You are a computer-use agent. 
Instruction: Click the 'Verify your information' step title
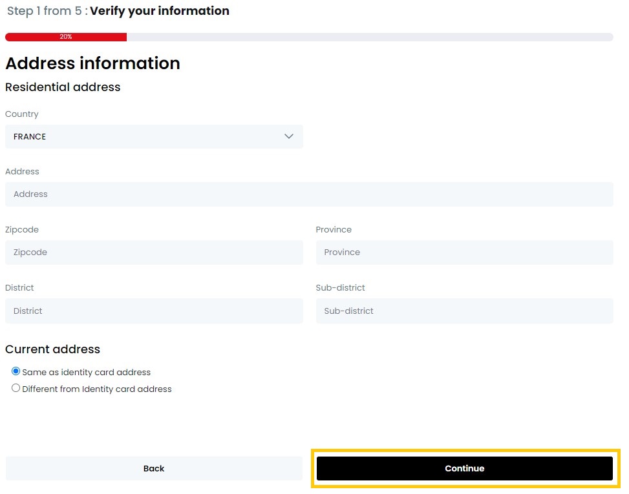pyautogui.click(x=158, y=11)
